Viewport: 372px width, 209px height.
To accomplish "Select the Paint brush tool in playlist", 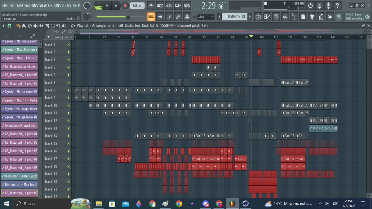I will click(24, 26).
